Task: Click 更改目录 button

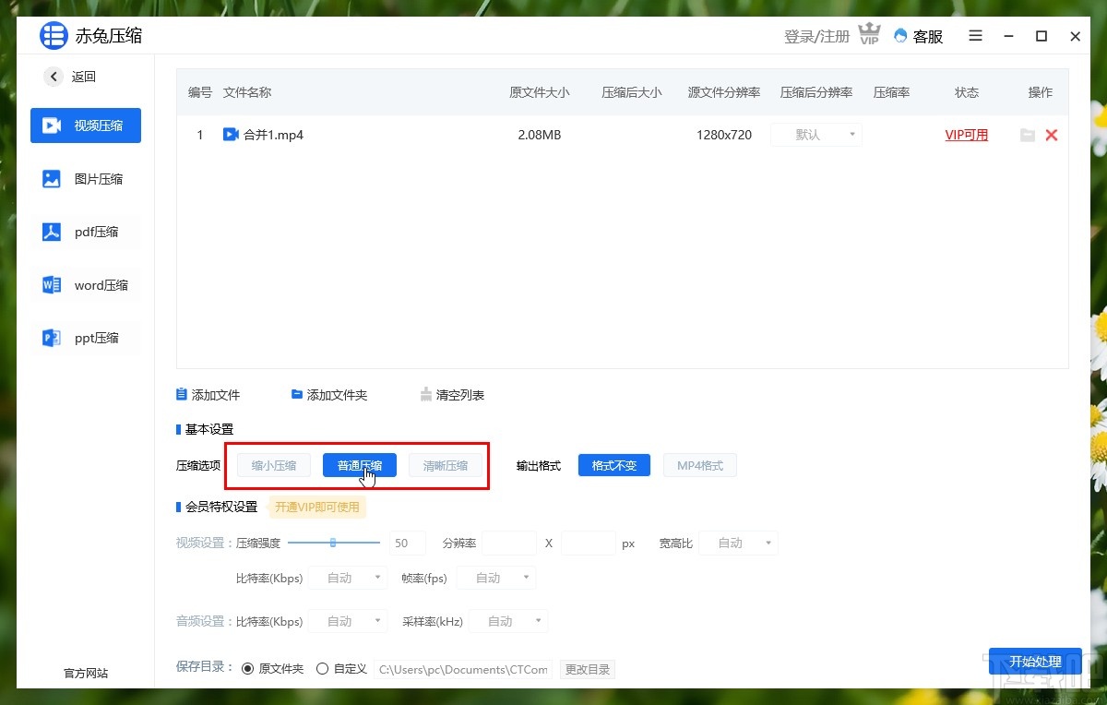Action: [x=589, y=669]
